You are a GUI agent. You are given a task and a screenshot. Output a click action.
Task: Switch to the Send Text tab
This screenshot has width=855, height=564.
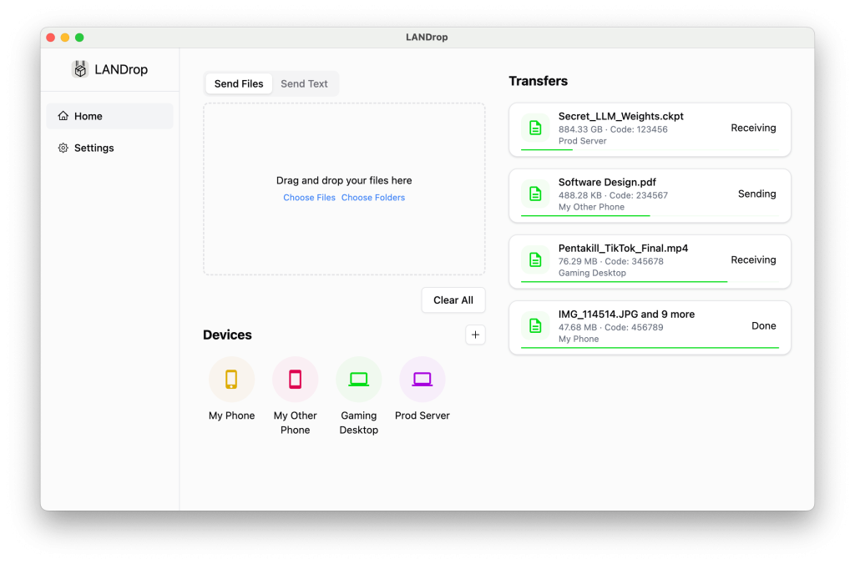304,83
